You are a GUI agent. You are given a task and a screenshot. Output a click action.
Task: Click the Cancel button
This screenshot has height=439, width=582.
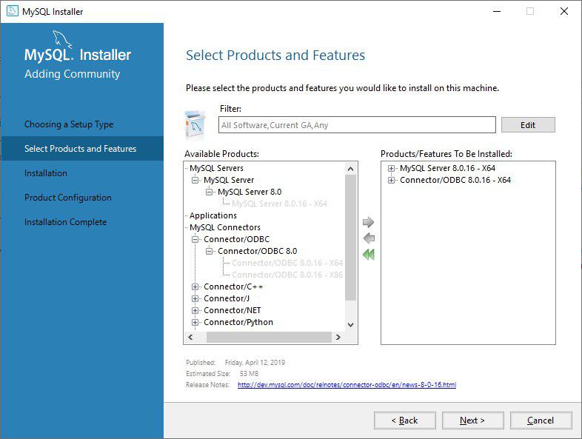(541, 420)
